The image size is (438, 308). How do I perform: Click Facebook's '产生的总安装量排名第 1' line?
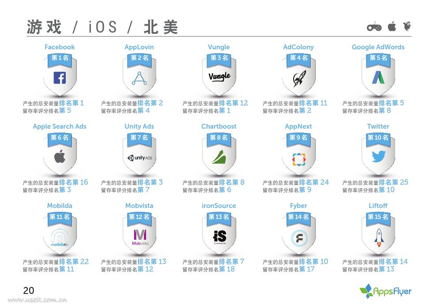pos(53,103)
